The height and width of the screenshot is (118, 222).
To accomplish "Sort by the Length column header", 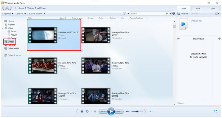I will (63, 18).
